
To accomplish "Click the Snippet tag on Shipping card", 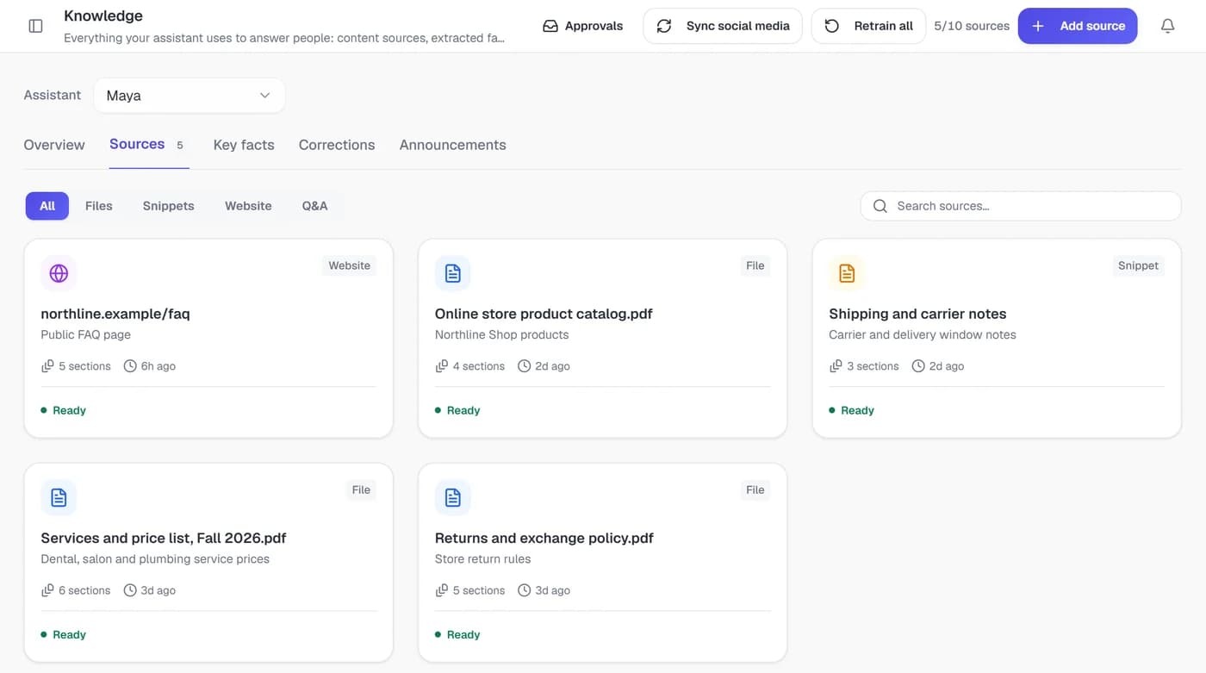I will [x=1138, y=265].
